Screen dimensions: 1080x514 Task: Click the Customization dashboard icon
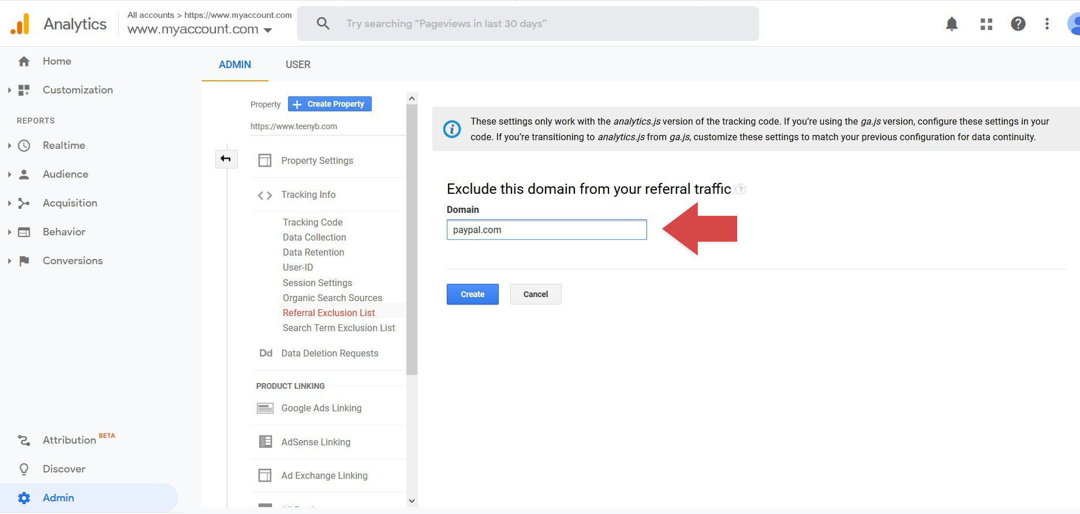coord(24,90)
